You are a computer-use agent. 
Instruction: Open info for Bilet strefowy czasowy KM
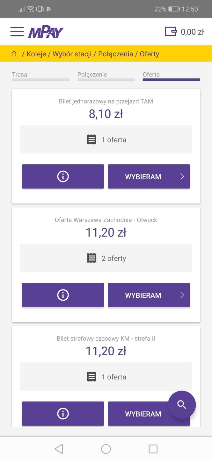point(62,413)
